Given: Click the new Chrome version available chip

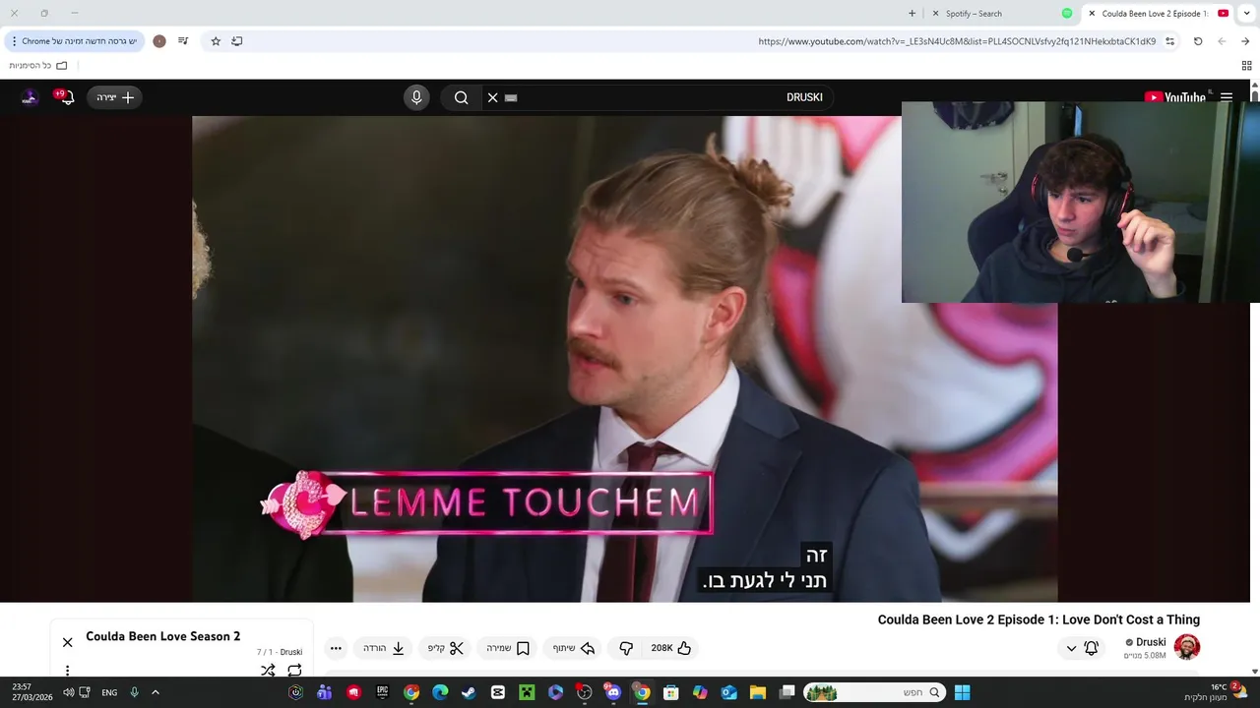Looking at the screenshot, I should tap(75, 41).
